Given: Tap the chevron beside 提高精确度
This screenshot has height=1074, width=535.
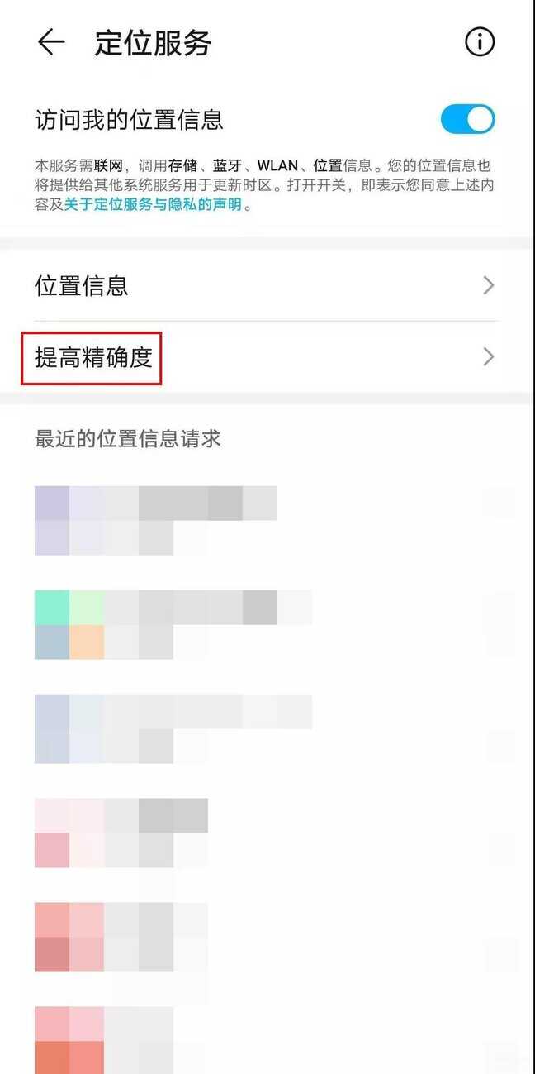Looking at the screenshot, I should click(x=489, y=357).
